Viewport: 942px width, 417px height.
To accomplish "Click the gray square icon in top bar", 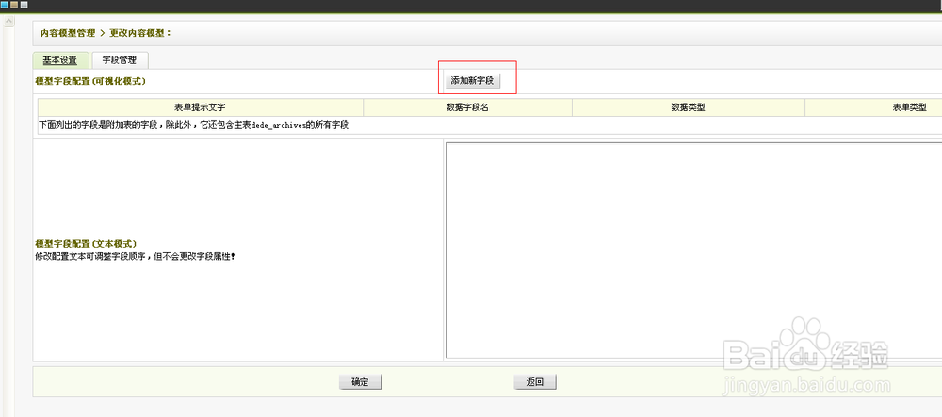I will coord(24,4).
